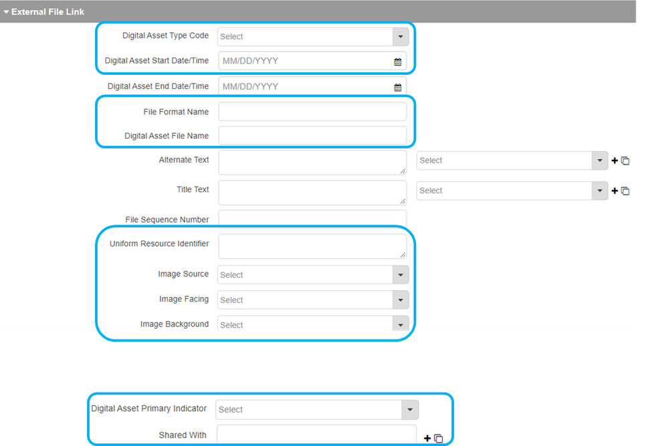
Task: Click copy icon beside Title Text
Action: pyautogui.click(x=625, y=191)
